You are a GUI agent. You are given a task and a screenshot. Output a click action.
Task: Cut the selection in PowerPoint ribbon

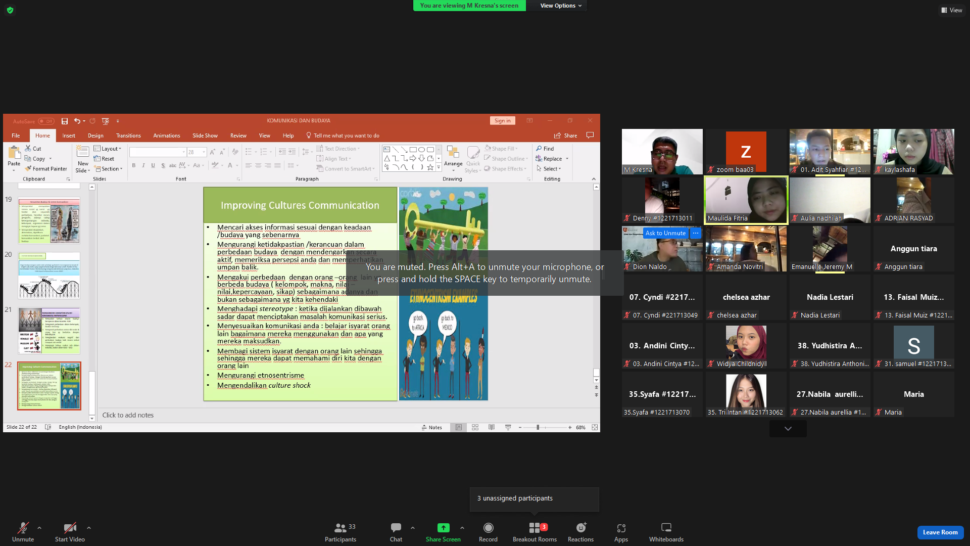click(x=33, y=149)
